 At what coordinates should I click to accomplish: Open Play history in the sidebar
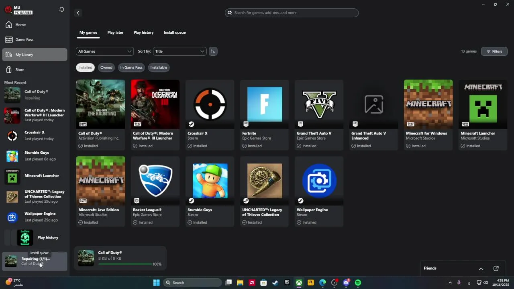tap(35, 238)
